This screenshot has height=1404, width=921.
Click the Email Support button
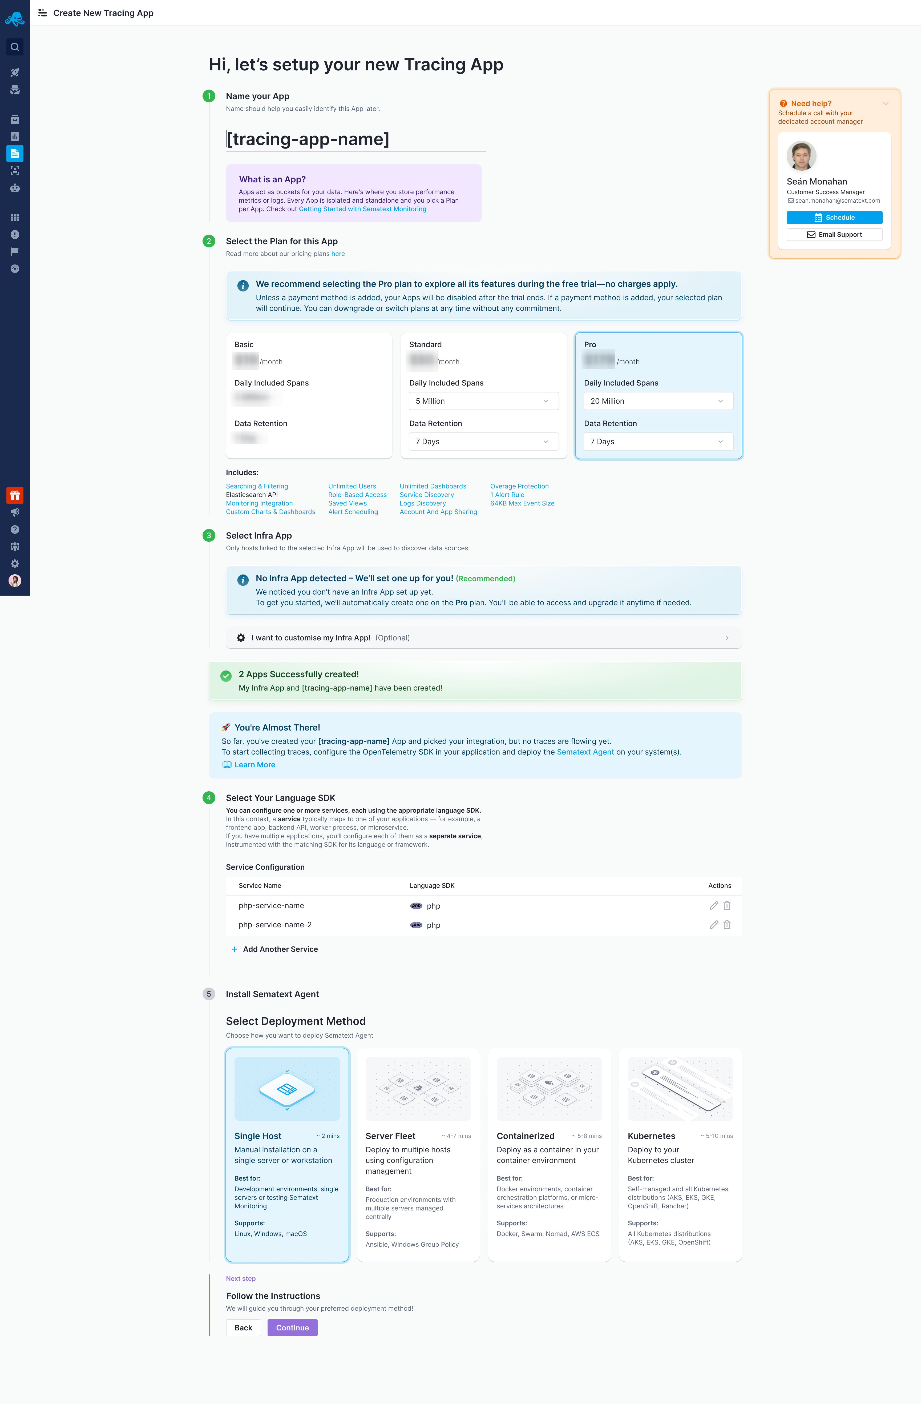pos(834,235)
